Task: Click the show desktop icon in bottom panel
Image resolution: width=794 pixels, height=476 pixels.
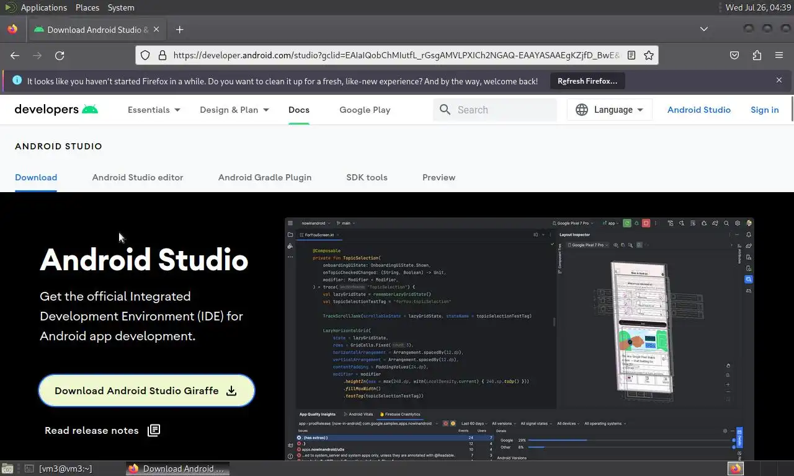Action: tap(7, 469)
